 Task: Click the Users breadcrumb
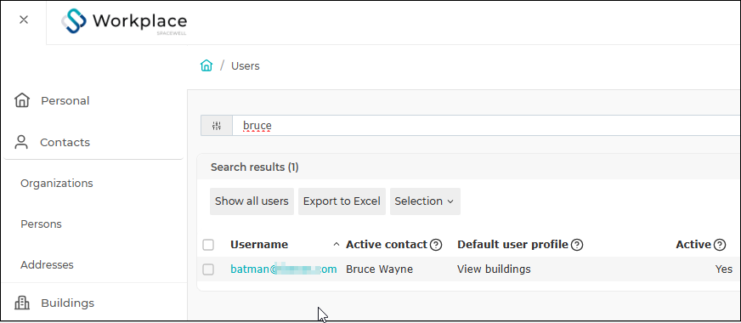click(x=246, y=66)
